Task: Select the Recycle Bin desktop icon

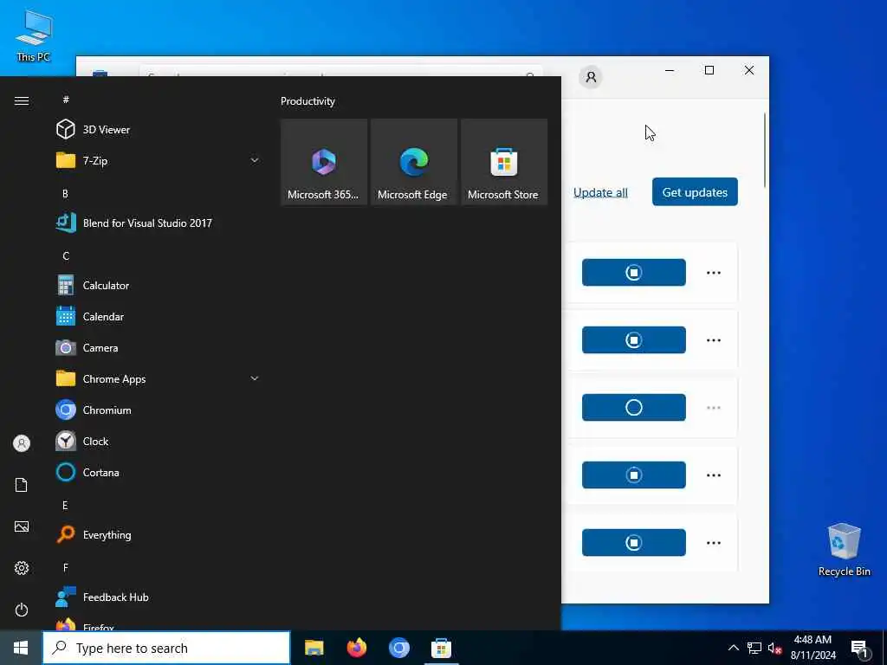Action: pos(844,549)
